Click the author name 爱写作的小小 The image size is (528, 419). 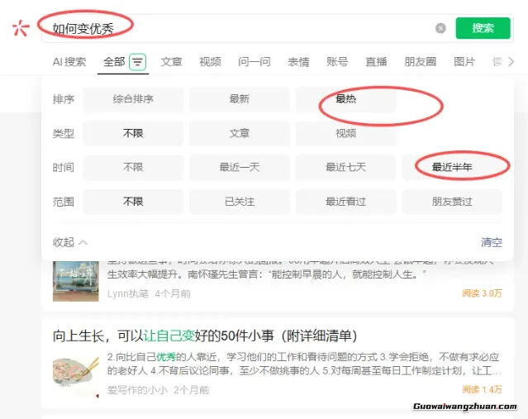[x=137, y=390]
